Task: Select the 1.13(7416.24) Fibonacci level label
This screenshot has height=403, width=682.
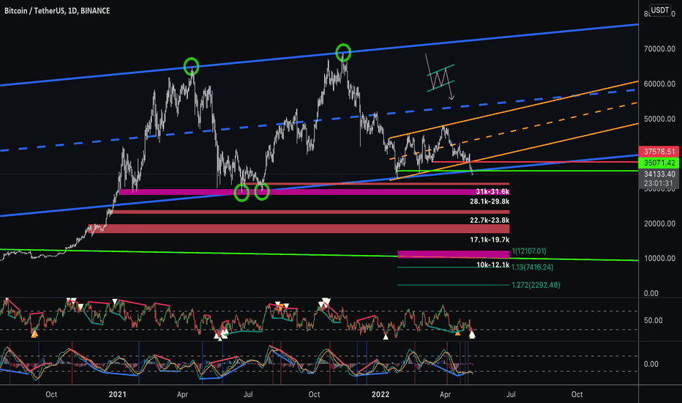Action: (533, 267)
